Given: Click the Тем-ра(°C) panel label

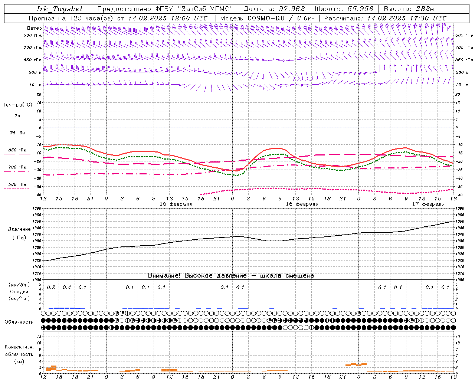Looking at the screenshot, I should (17, 105).
